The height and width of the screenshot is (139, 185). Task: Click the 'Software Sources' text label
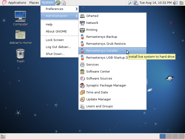99,78
